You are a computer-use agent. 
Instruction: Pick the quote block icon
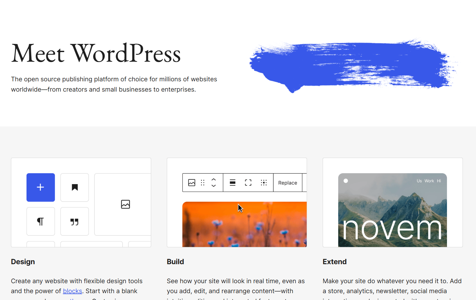tap(75, 221)
